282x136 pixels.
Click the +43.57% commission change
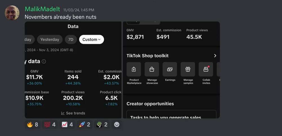tap(111, 84)
